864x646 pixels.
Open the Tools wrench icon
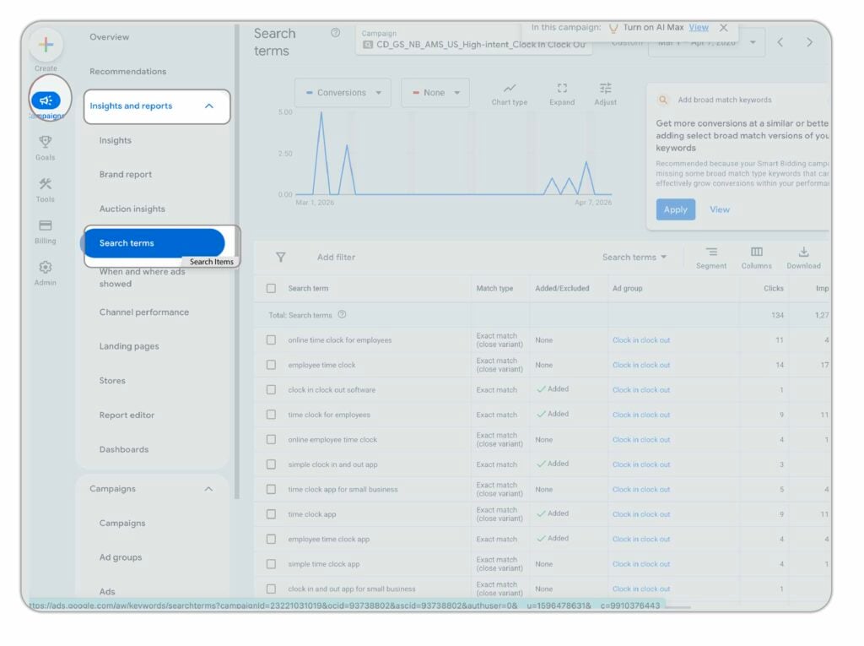[46, 184]
